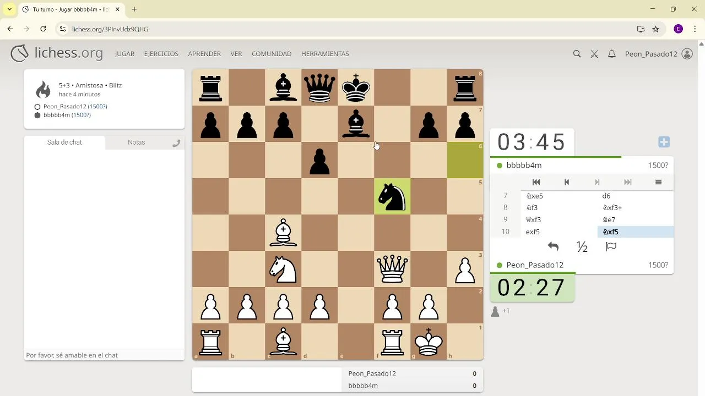Open Peon_Pasado12 profile avatar icon

click(687, 54)
